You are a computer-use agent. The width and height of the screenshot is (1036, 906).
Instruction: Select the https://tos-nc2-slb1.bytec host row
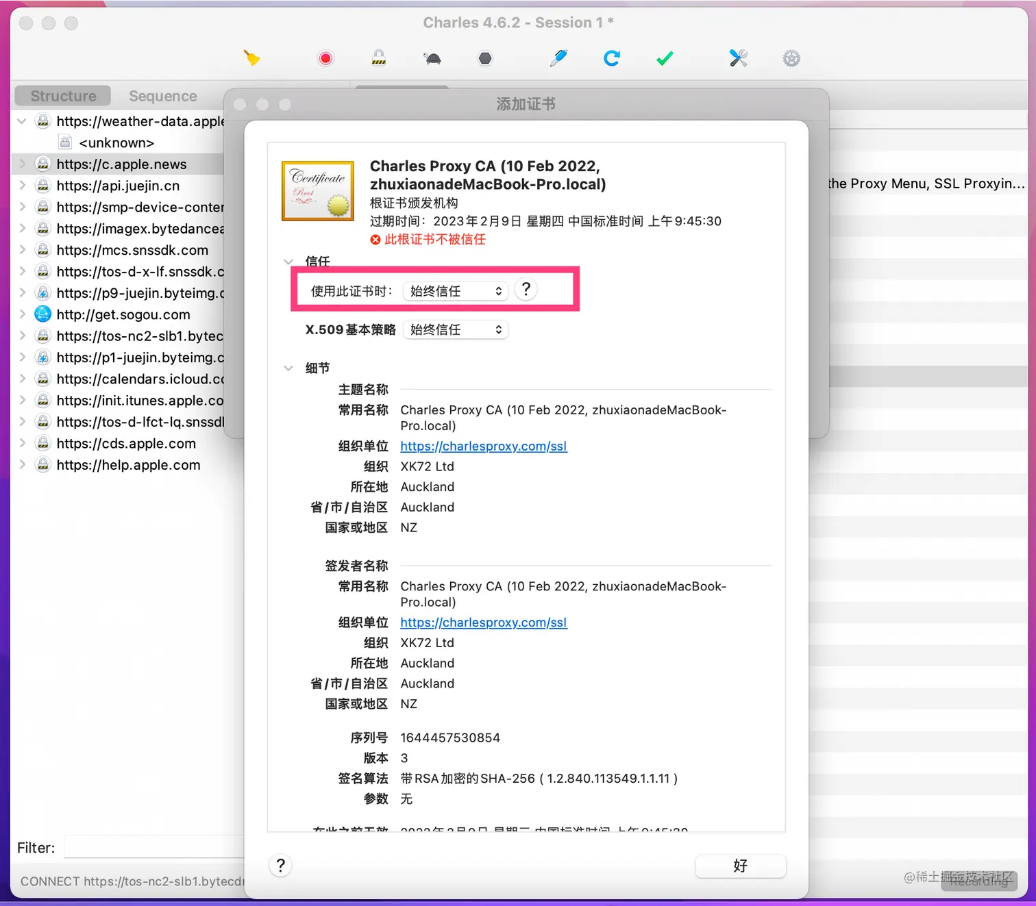tap(118, 336)
